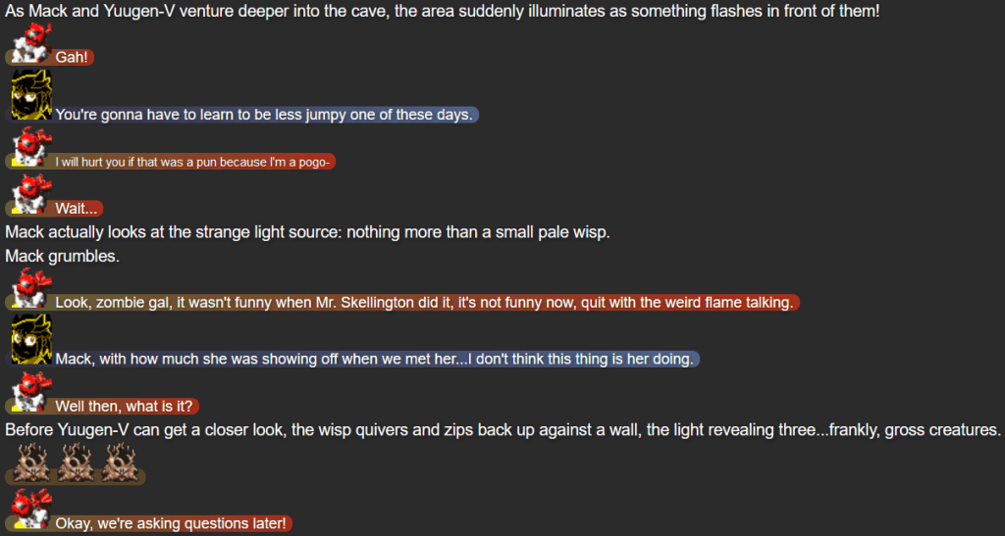Click Yuugen-V's avatar beside the "less jumpy" line
Screen dimensions: 1005x536
coord(29,97)
